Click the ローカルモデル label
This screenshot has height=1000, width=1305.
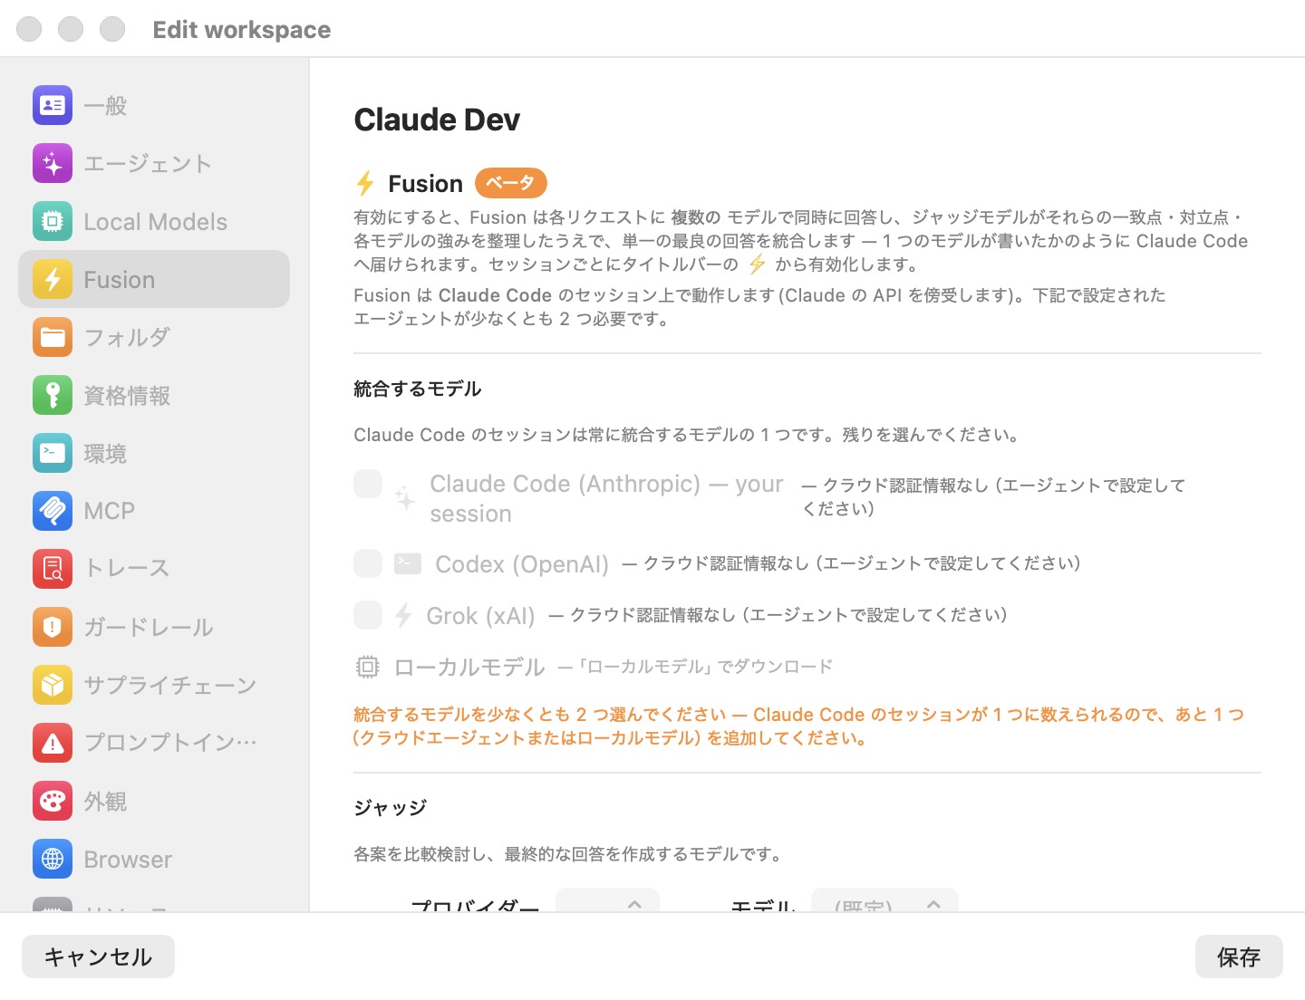click(469, 668)
